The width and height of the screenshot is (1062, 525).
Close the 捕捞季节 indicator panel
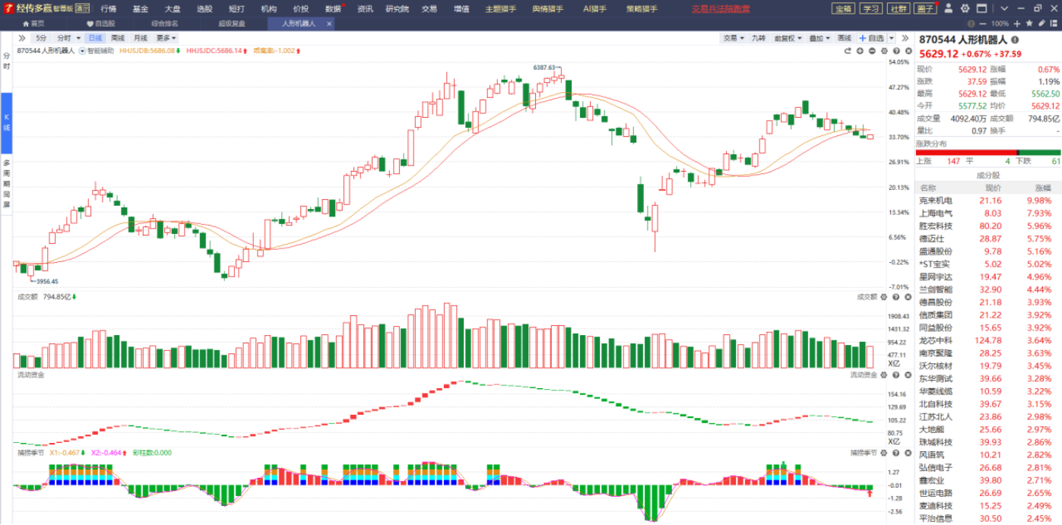pos(908,453)
